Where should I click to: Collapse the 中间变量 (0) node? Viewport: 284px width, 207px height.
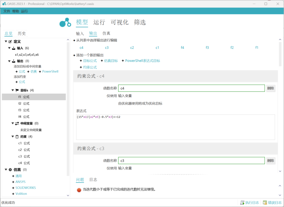(x=13, y=123)
